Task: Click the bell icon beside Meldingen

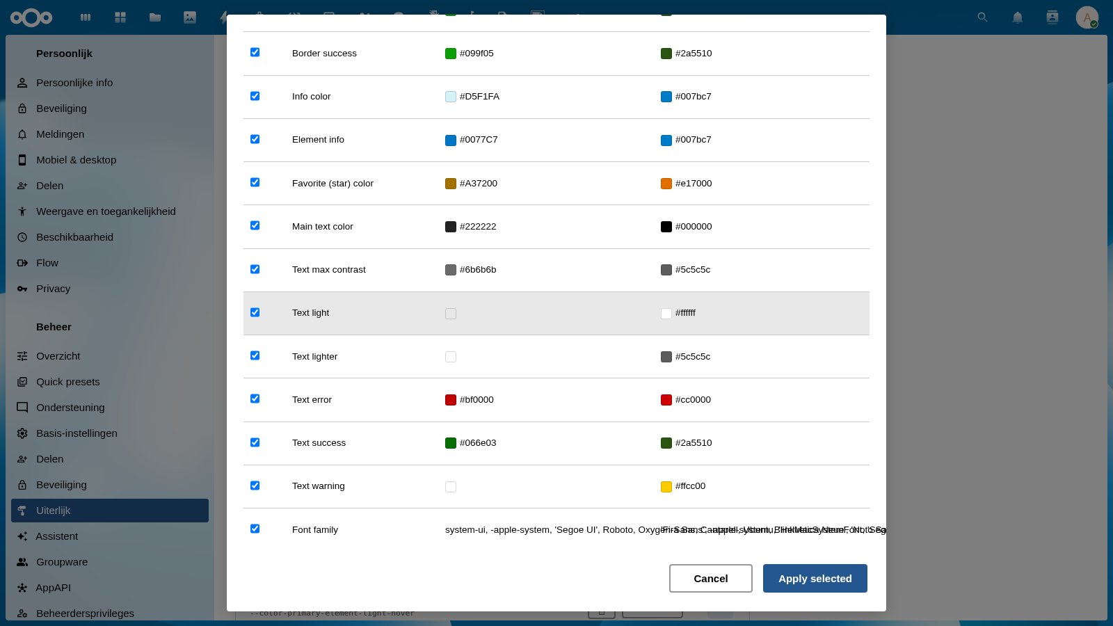Action: [x=22, y=134]
